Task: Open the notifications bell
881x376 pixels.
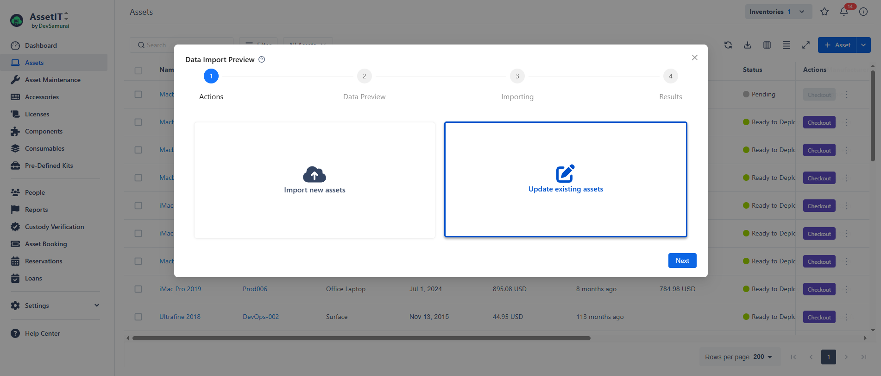Action: 844,12
